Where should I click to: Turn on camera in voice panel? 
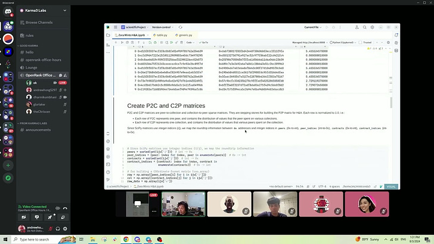(x=24, y=217)
